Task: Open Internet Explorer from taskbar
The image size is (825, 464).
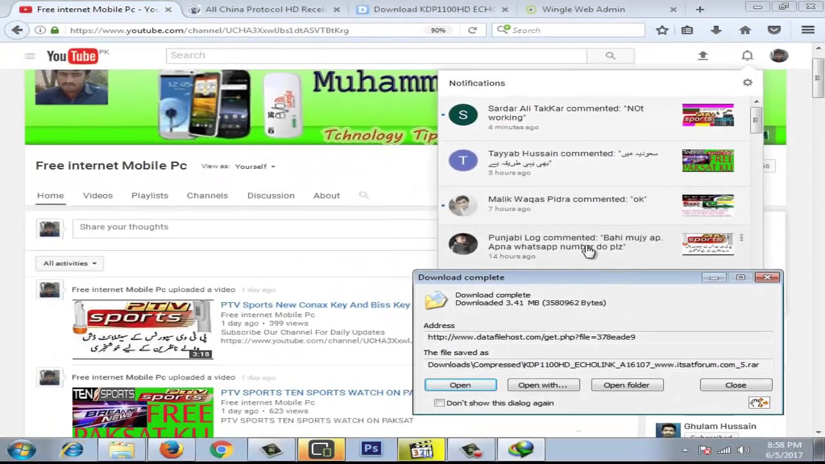Action: click(72, 449)
